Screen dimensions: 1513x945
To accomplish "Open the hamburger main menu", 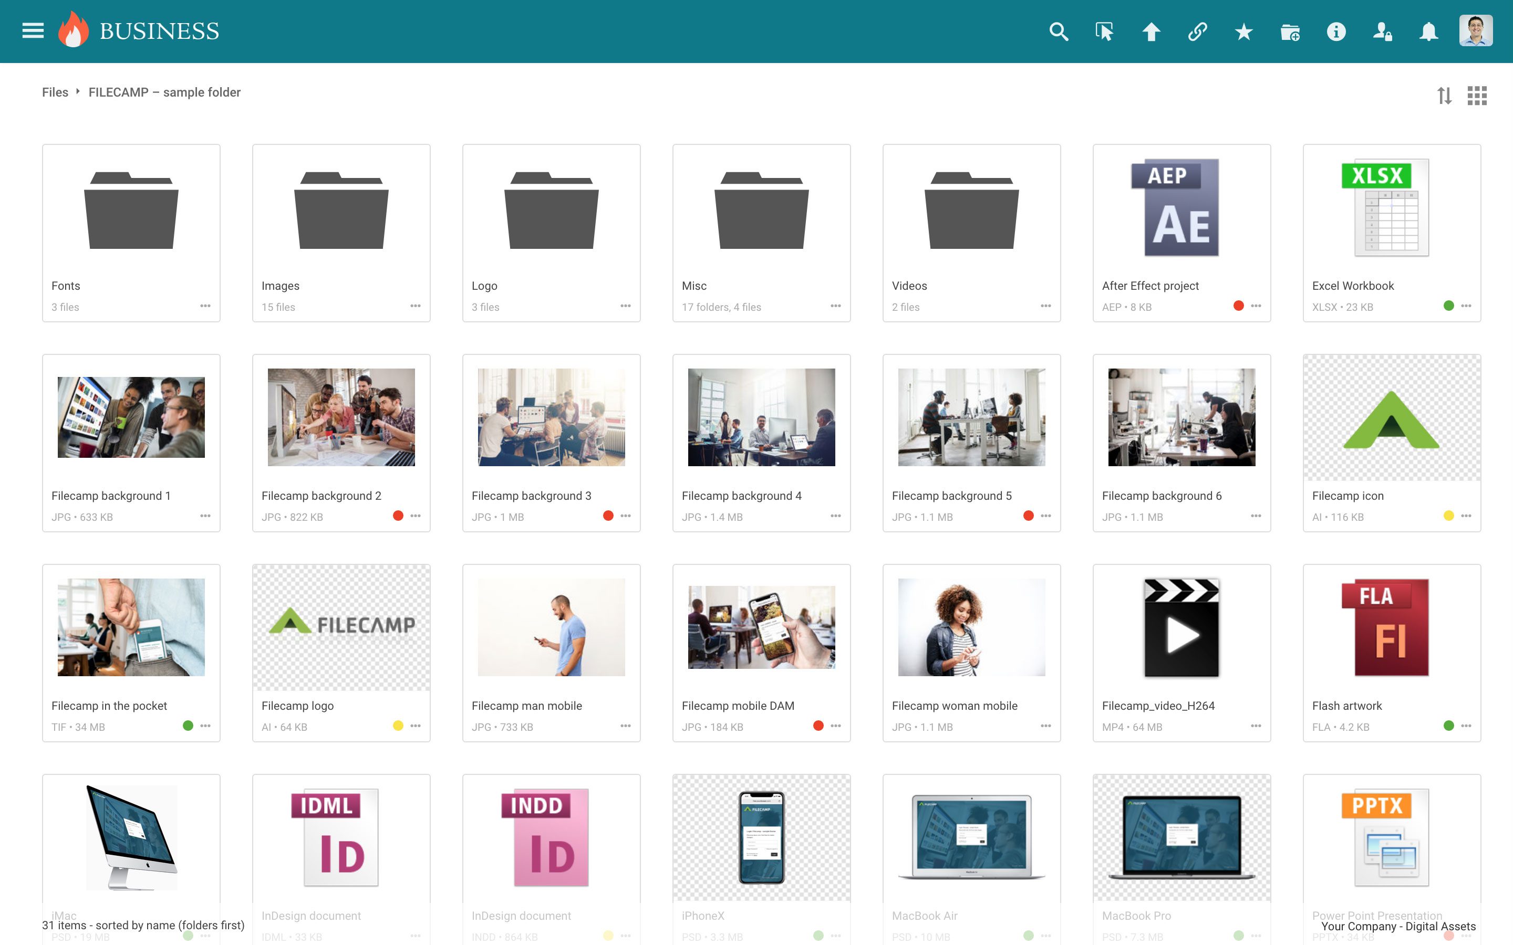I will [x=33, y=30].
